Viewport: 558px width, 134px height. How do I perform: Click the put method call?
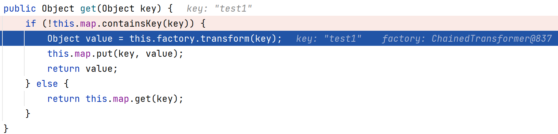[x=105, y=54]
